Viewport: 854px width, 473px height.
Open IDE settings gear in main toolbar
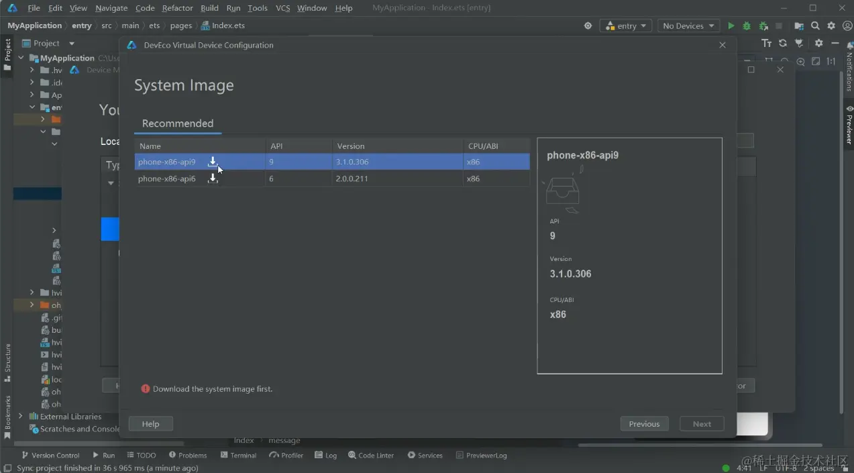(831, 26)
